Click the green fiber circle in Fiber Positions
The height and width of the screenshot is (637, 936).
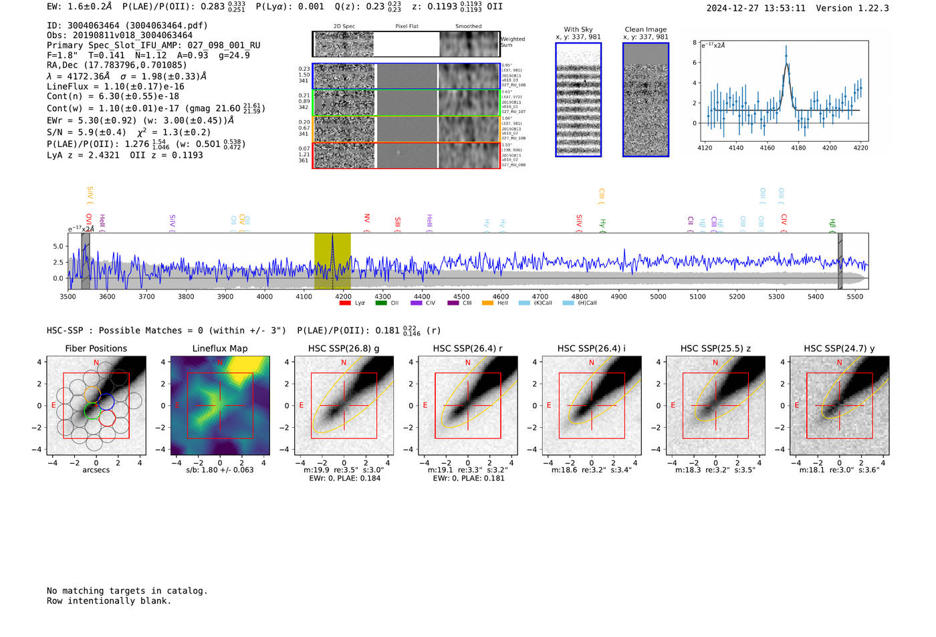92,411
